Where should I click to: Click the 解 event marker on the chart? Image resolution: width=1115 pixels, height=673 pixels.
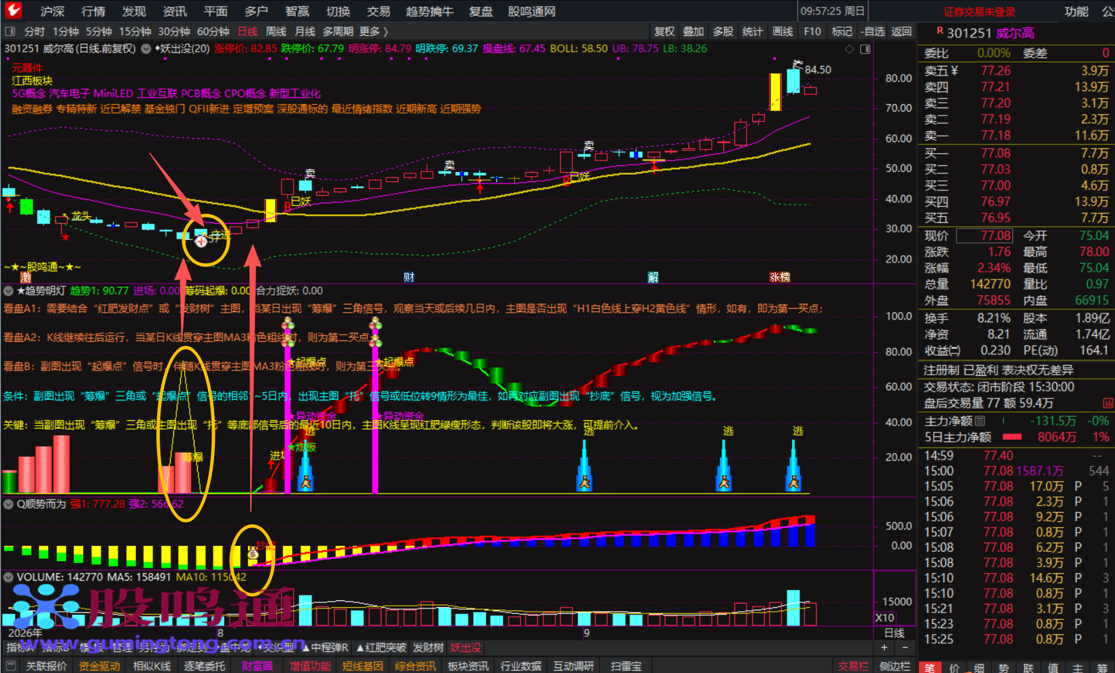click(653, 277)
